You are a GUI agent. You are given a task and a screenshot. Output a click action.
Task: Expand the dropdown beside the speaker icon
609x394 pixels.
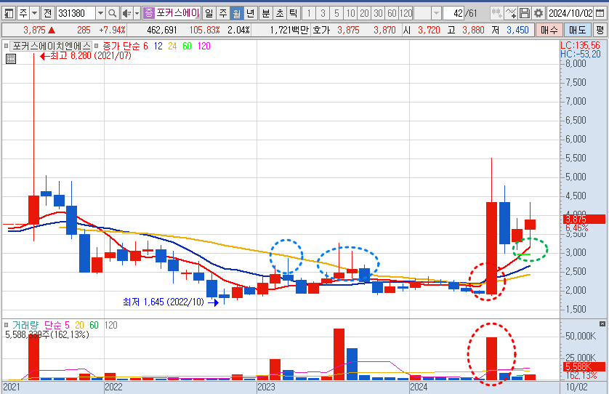137,14
